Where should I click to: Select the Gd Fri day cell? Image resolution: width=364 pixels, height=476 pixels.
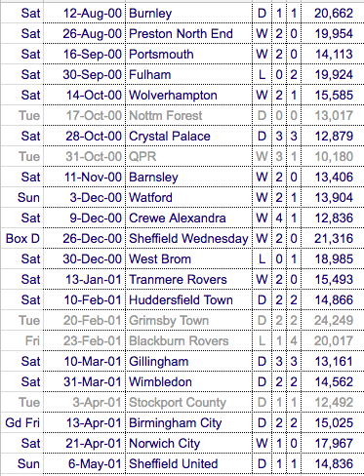22,422
